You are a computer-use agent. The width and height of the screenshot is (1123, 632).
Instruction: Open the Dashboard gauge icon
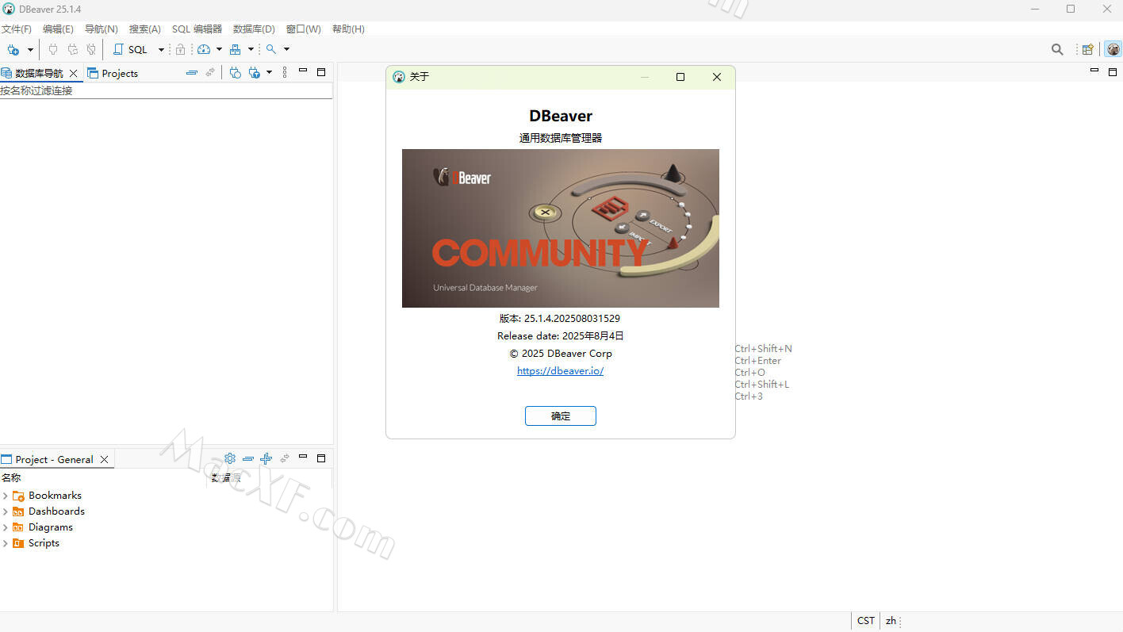(x=204, y=49)
